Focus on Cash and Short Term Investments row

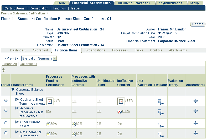point(6,100)
